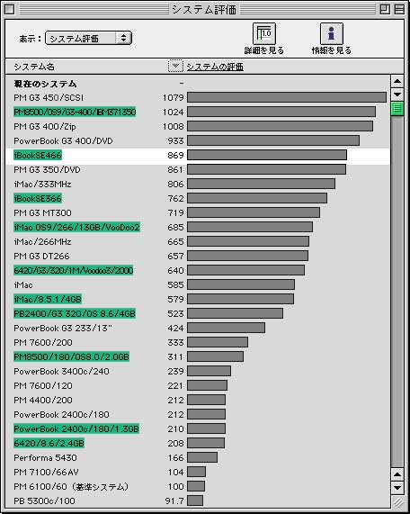Select the PM 7600/200 row
Image resolution: width=410 pixels, height=514 pixels.
click(198, 342)
